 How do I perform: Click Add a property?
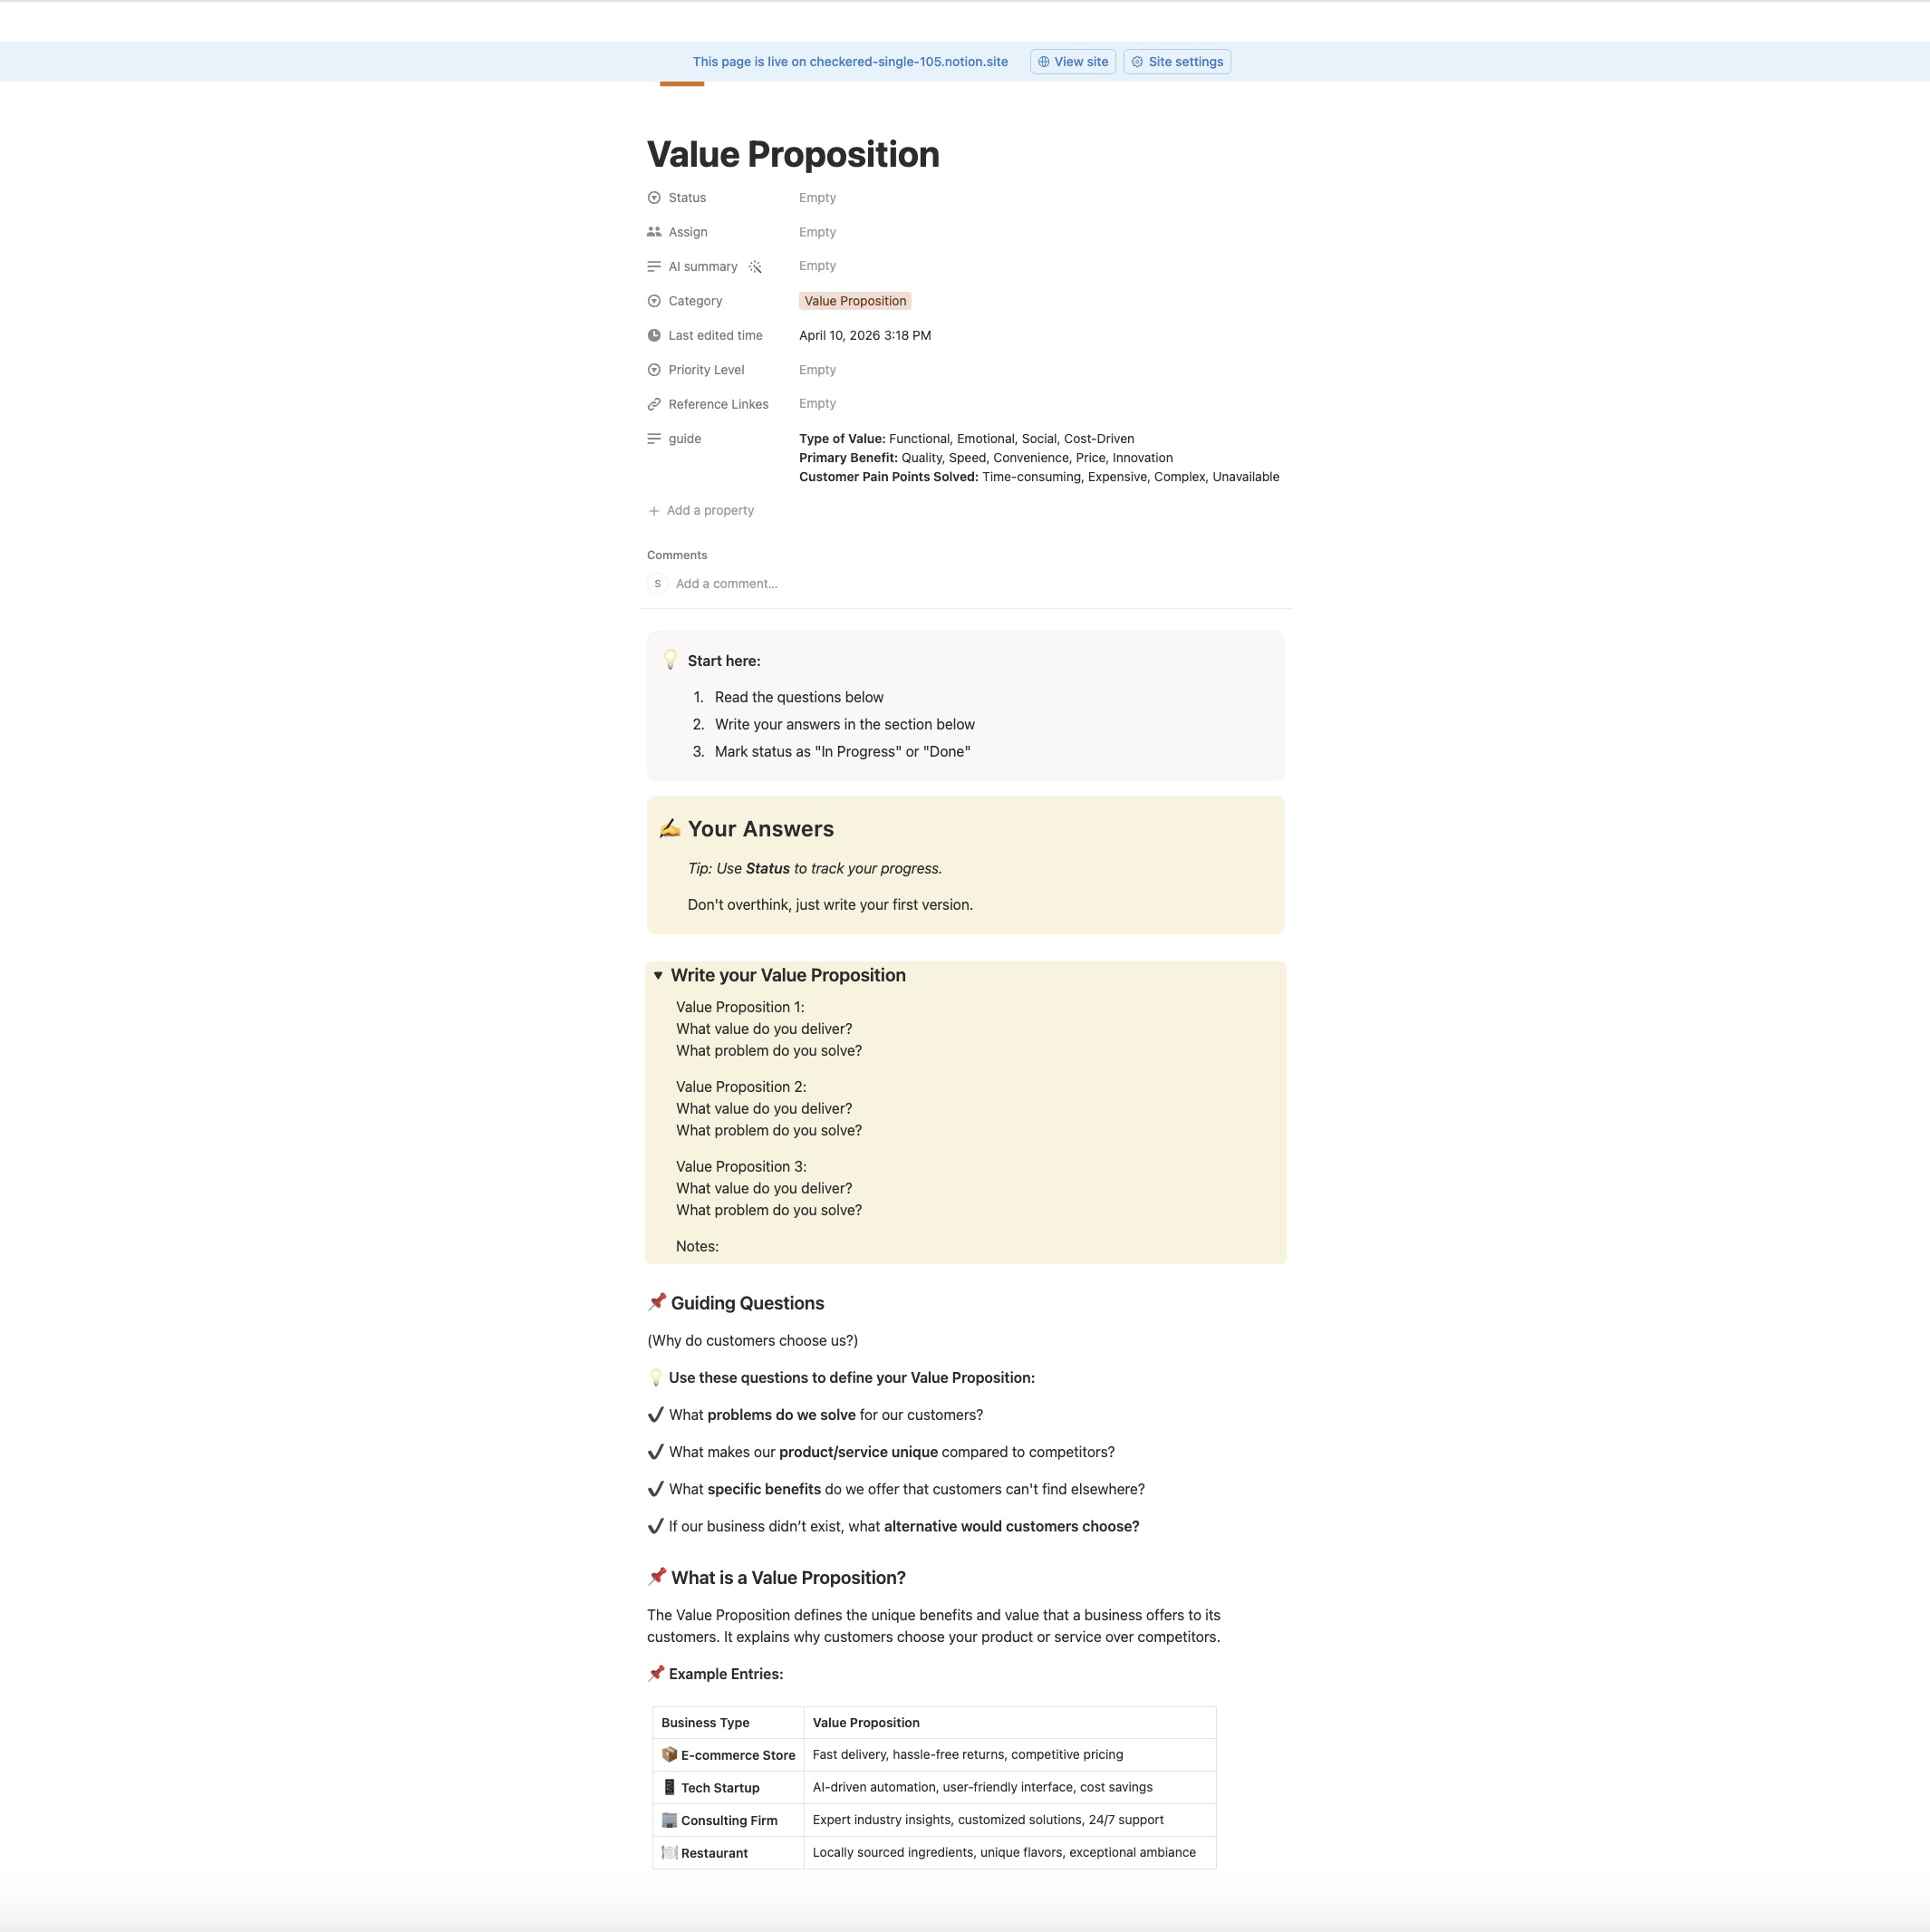tap(700, 510)
